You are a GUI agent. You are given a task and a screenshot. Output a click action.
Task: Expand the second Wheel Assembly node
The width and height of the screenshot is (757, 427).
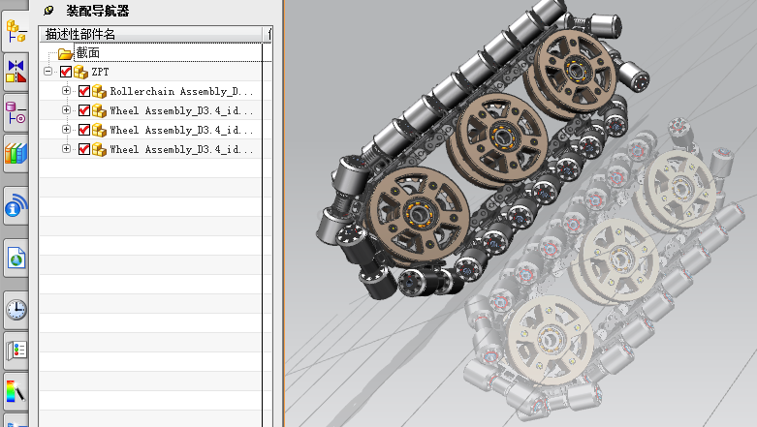(66, 130)
